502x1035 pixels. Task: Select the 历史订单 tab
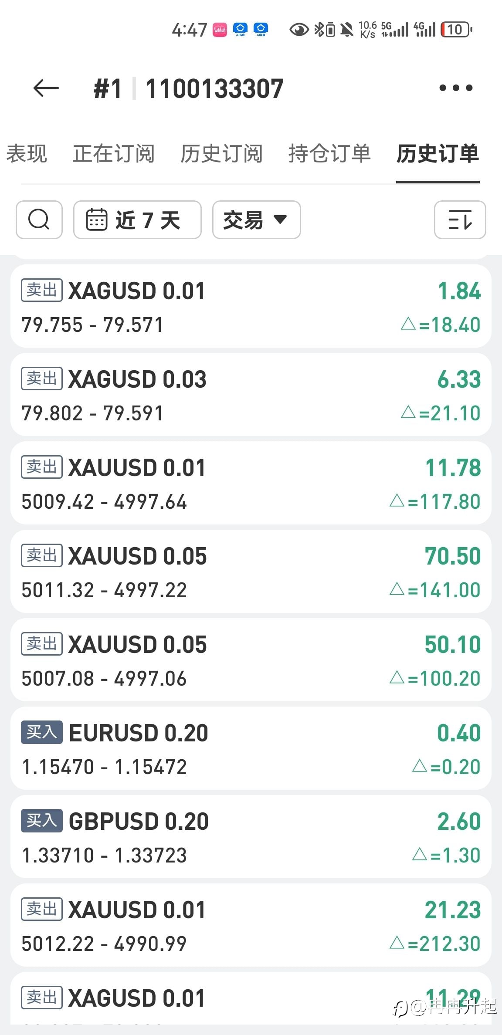(438, 154)
